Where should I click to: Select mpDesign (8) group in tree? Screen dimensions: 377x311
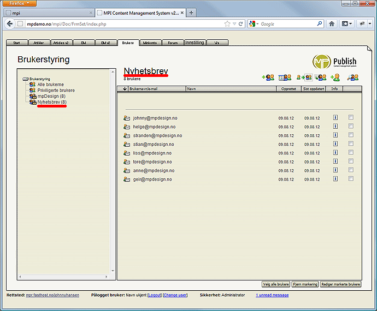[x=51, y=96]
